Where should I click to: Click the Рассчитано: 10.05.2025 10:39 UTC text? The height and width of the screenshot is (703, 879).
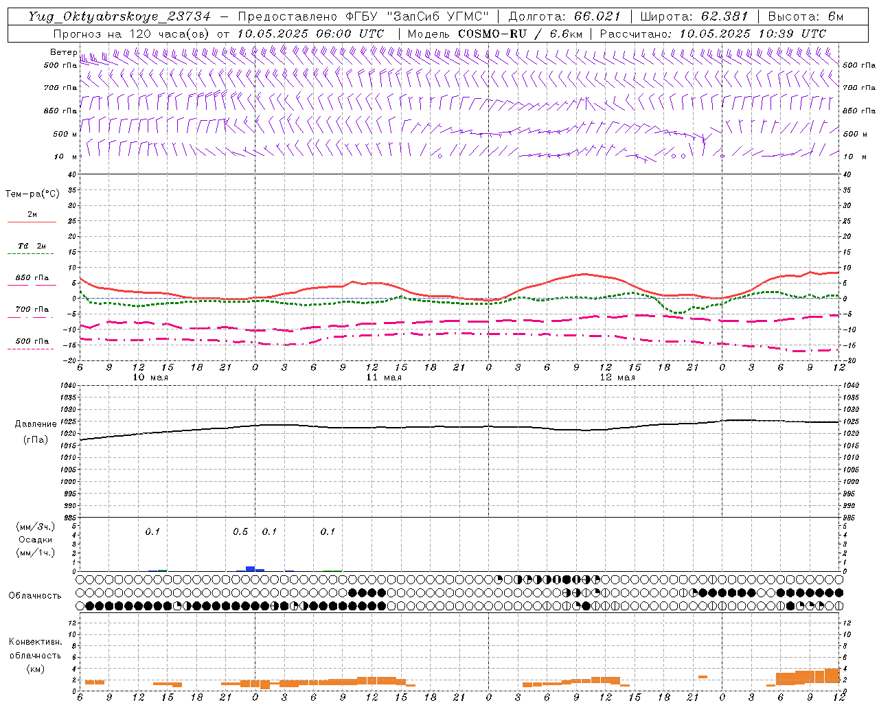pyautogui.click(x=713, y=34)
